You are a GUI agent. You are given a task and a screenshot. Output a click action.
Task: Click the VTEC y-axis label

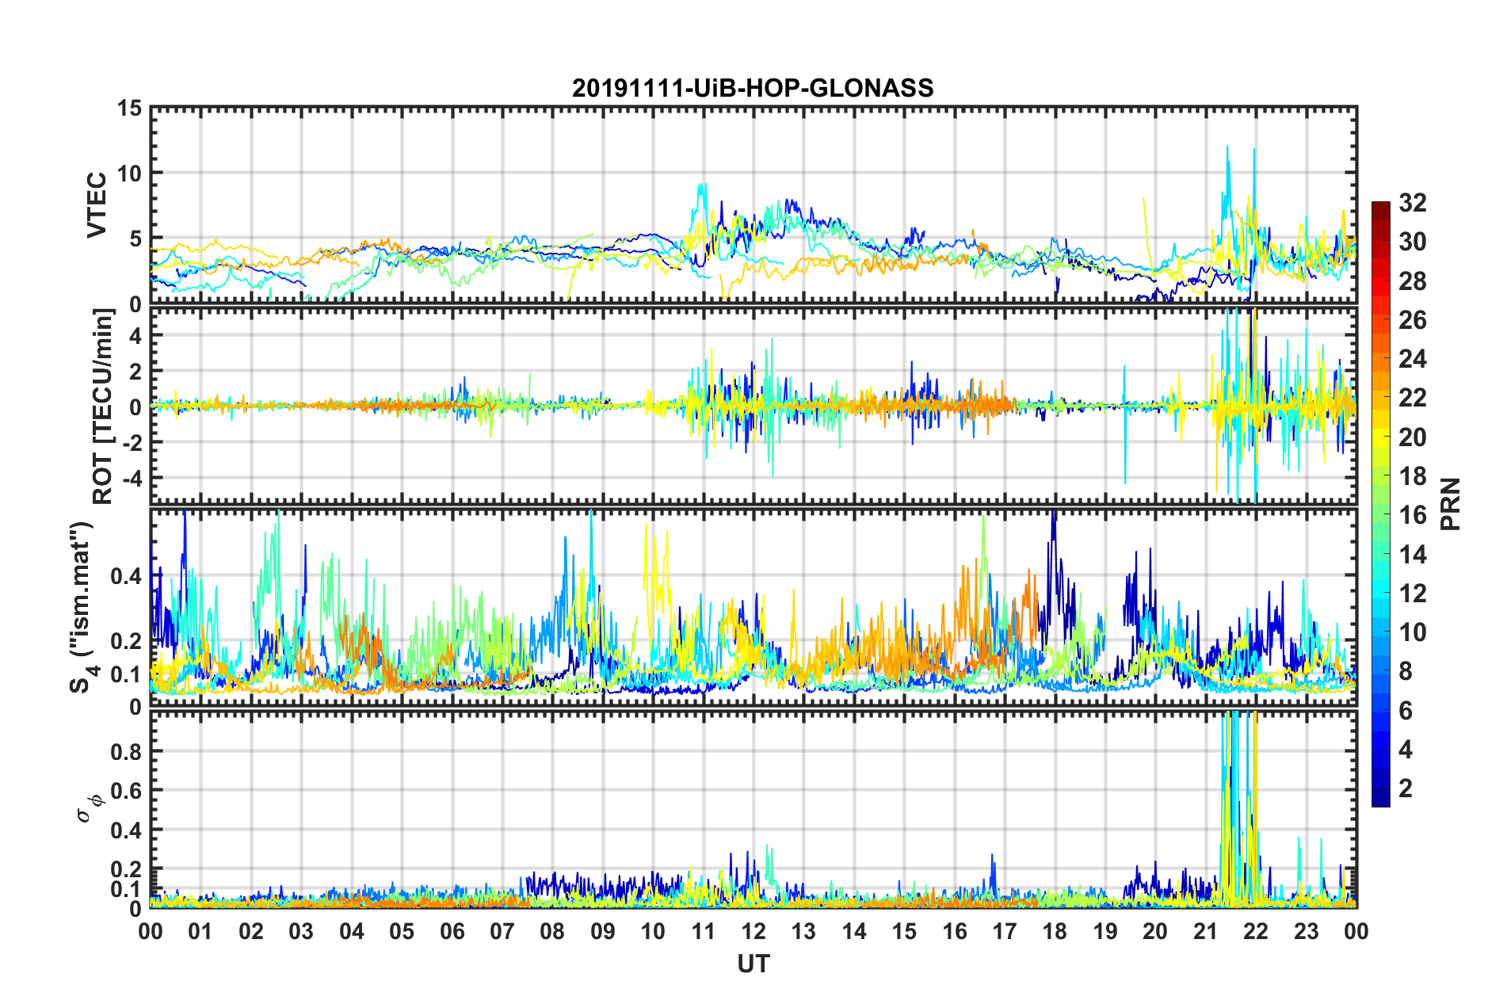click(97, 206)
